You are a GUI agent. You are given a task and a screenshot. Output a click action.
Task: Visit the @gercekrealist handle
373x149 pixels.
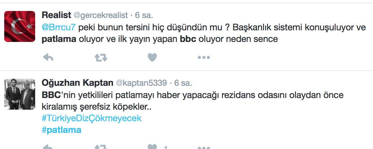coord(101,15)
